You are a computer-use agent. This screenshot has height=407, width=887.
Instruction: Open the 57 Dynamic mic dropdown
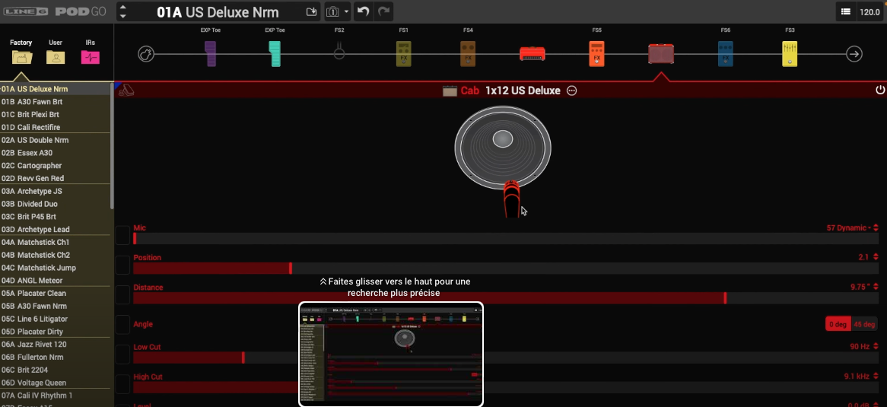pos(852,227)
